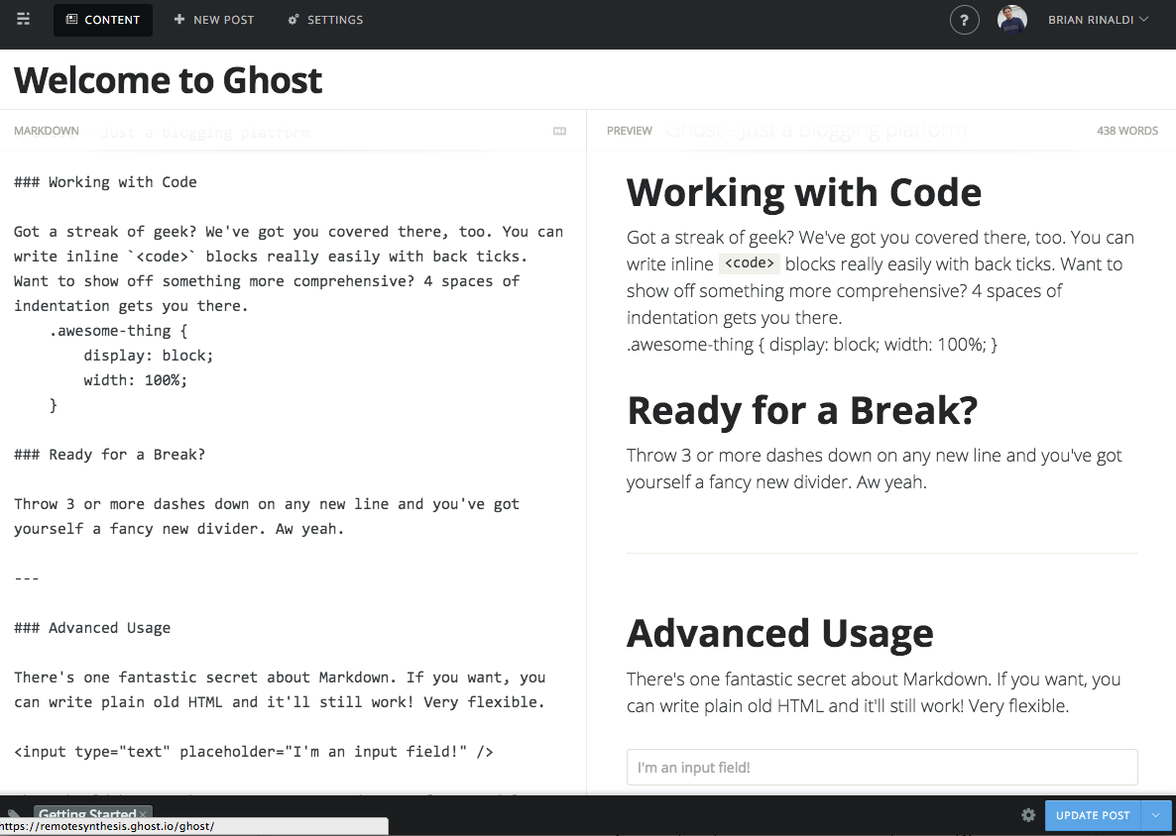
Task: Click the rendered '.awesome-thing' preview line
Action: (812, 345)
